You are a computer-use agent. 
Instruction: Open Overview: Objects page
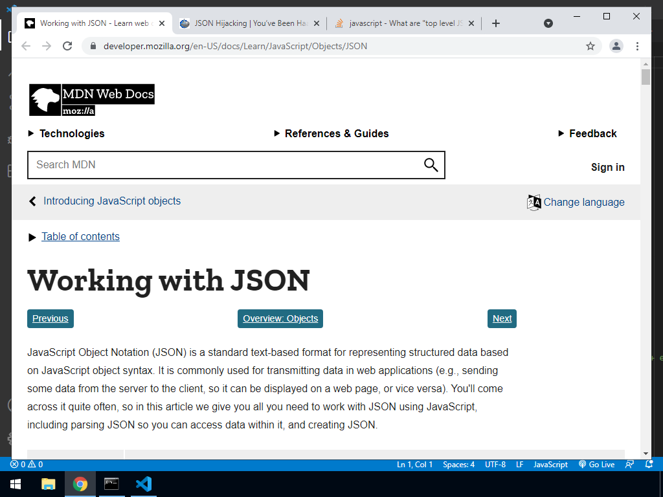point(280,318)
